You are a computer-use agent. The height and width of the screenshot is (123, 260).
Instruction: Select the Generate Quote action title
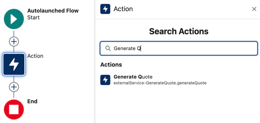[133, 77]
